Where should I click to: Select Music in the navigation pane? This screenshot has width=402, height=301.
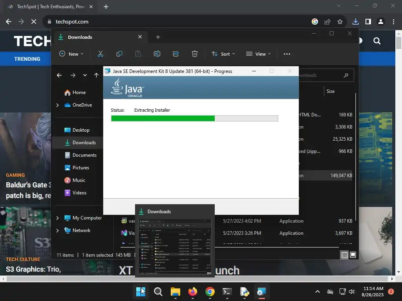pyautogui.click(x=78, y=180)
